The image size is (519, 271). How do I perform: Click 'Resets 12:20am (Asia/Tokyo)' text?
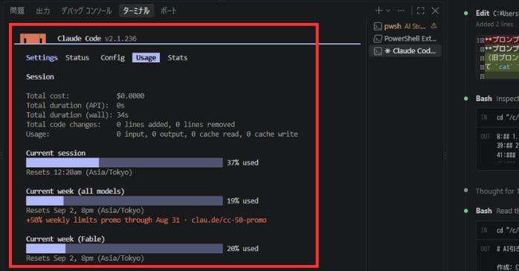79,172
